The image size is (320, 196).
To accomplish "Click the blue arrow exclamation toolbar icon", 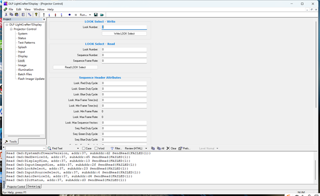I will pyautogui.click(x=49, y=14).
